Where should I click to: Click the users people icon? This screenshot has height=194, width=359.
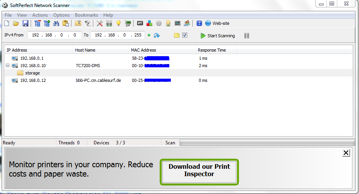click(187, 23)
